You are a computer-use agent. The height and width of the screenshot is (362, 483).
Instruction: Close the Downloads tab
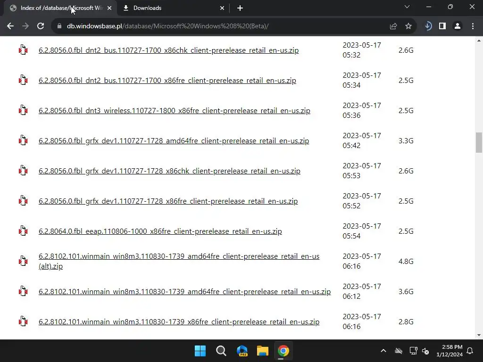pos(222,8)
